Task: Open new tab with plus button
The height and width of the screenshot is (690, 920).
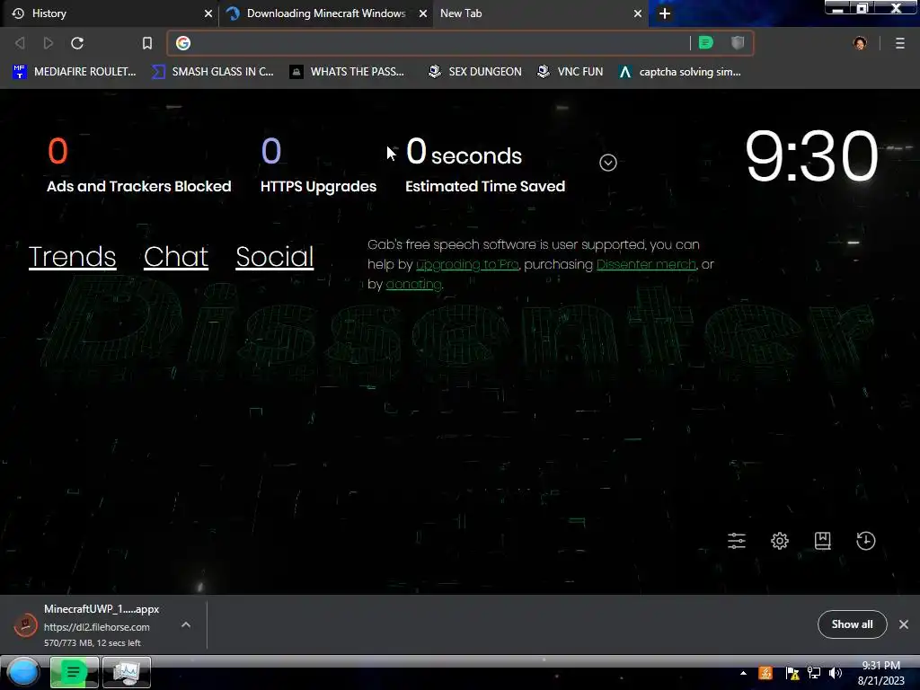Action: click(x=664, y=13)
